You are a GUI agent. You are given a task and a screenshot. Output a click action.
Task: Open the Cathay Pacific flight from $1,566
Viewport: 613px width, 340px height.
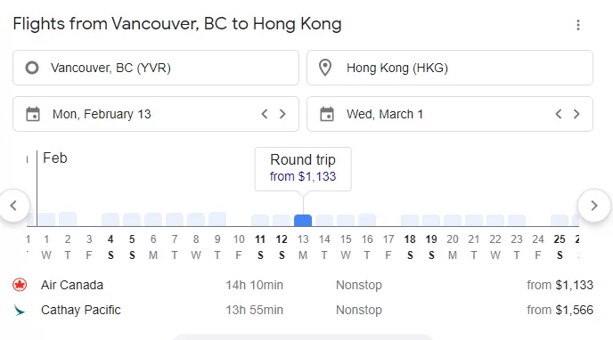pos(303,310)
